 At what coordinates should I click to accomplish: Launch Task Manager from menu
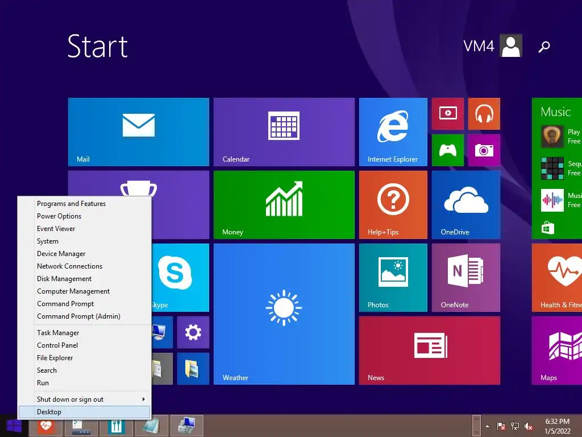pos(85,332)
